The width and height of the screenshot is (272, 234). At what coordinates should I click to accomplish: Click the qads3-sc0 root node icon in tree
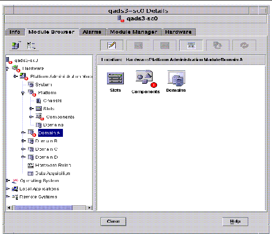[9, 60]
